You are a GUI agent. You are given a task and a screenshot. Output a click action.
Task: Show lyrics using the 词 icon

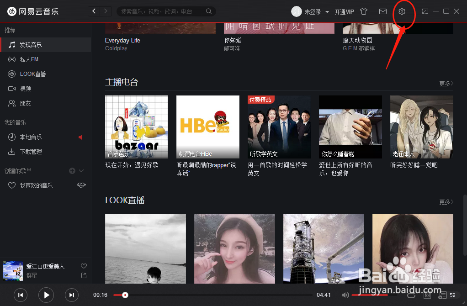coord(427,295)
